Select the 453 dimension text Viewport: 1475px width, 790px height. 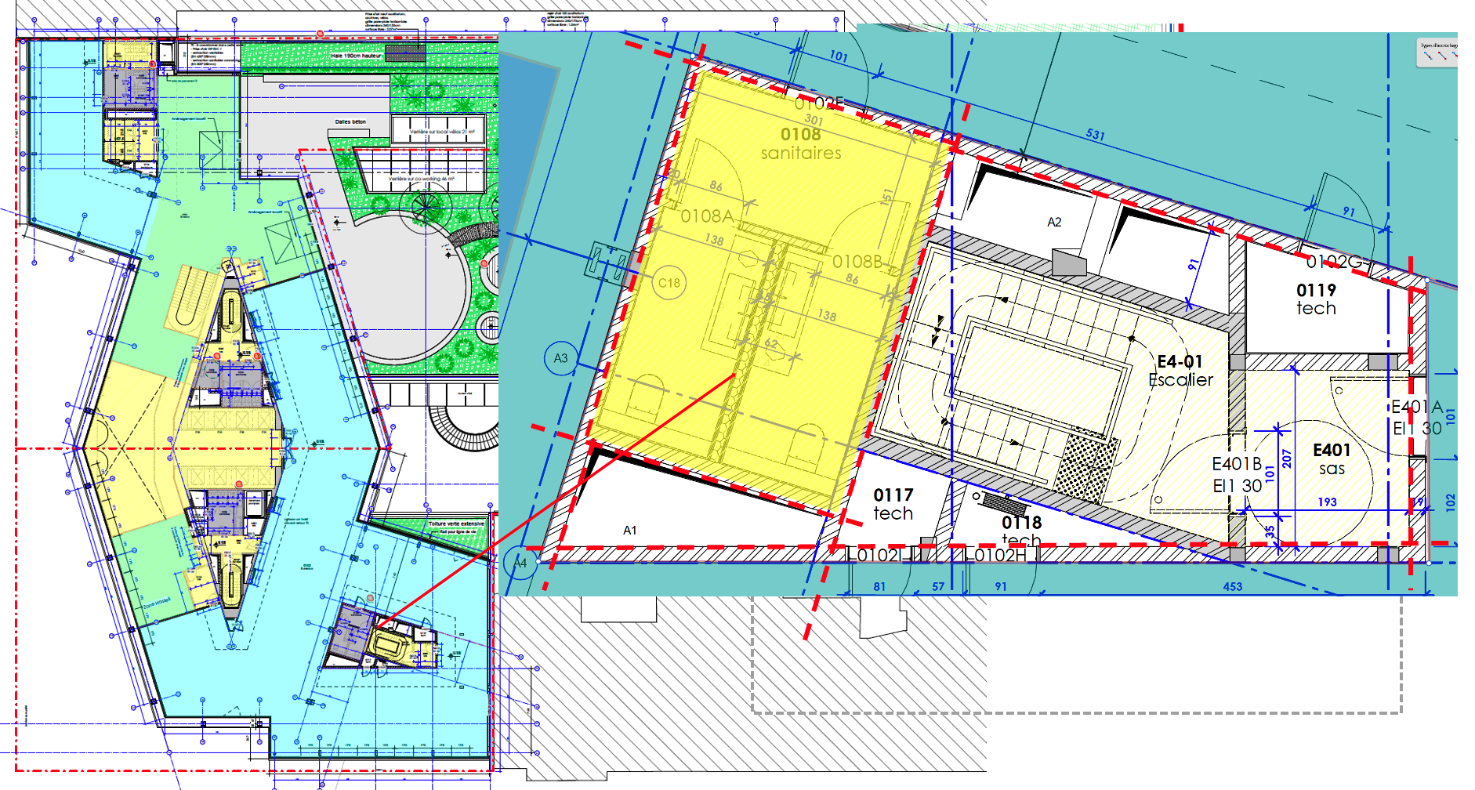click(1232, 586)
